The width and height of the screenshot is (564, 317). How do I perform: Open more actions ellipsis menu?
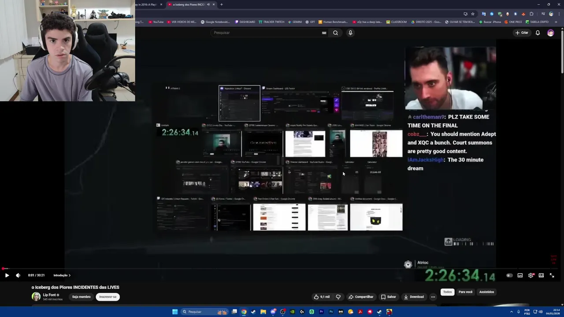pos(433,297)
